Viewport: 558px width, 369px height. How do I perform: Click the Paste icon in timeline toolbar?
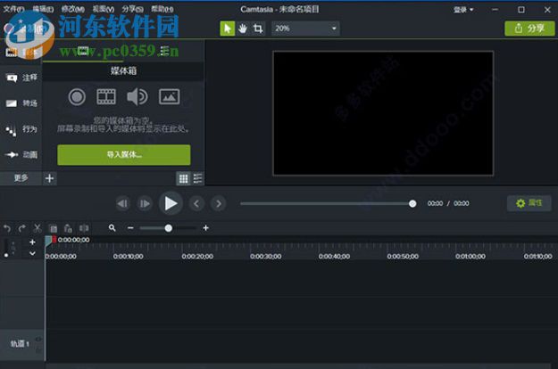[68, 228]
